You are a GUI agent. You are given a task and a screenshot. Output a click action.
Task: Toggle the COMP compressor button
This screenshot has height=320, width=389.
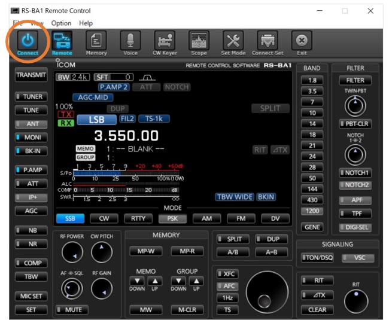(31, 263)
